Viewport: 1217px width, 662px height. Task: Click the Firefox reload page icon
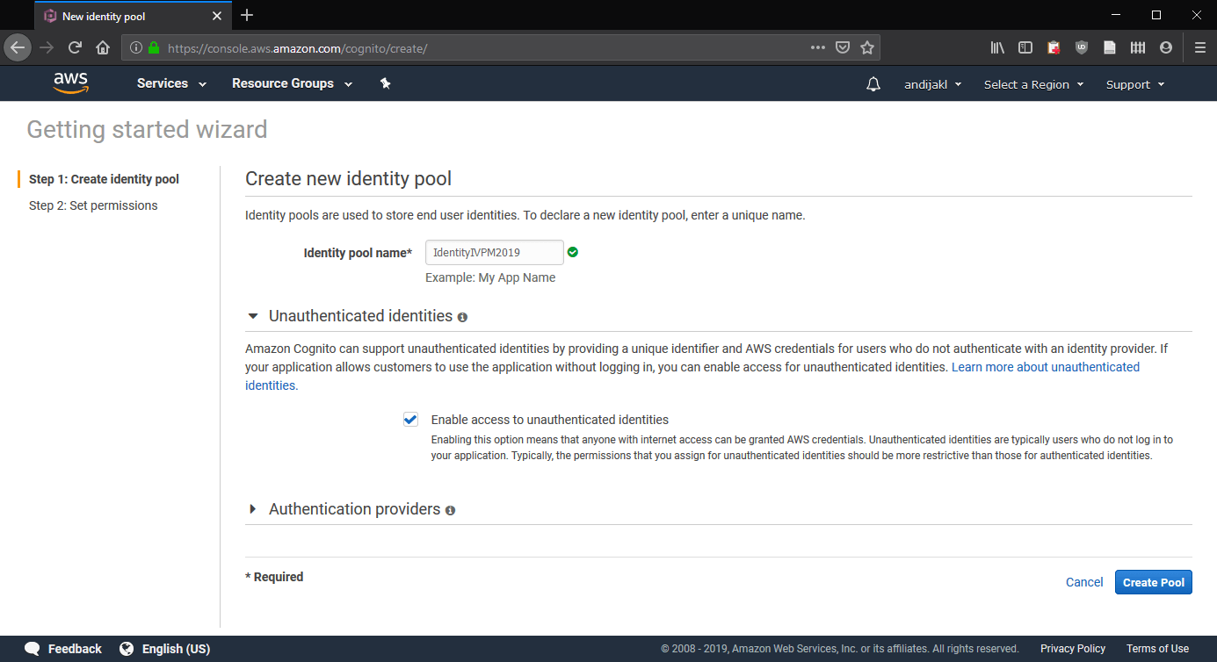[x=75, y=47]
